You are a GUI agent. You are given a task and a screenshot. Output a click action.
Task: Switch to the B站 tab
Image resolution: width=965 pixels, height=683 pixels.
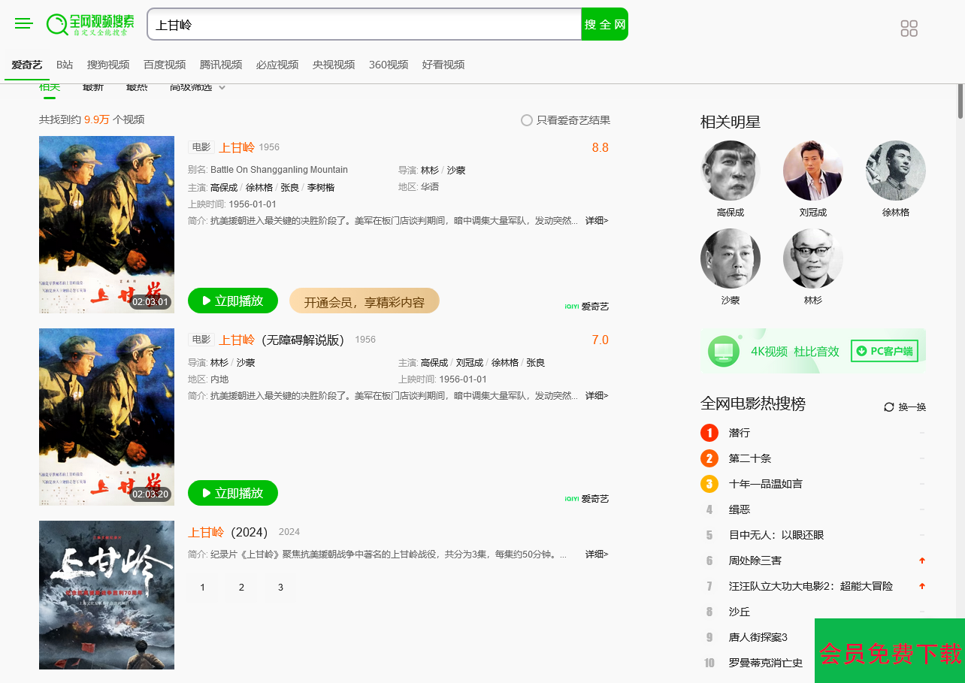click(65, 65)
